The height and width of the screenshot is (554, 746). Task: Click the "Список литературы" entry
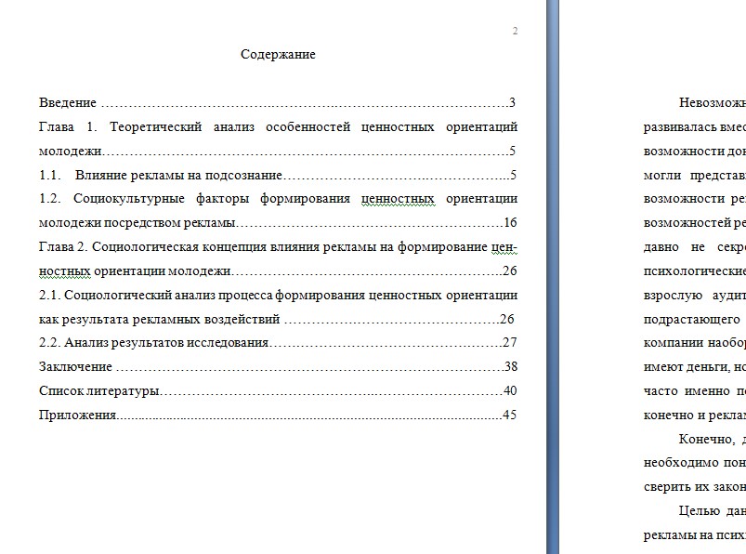tap(278, 390)
